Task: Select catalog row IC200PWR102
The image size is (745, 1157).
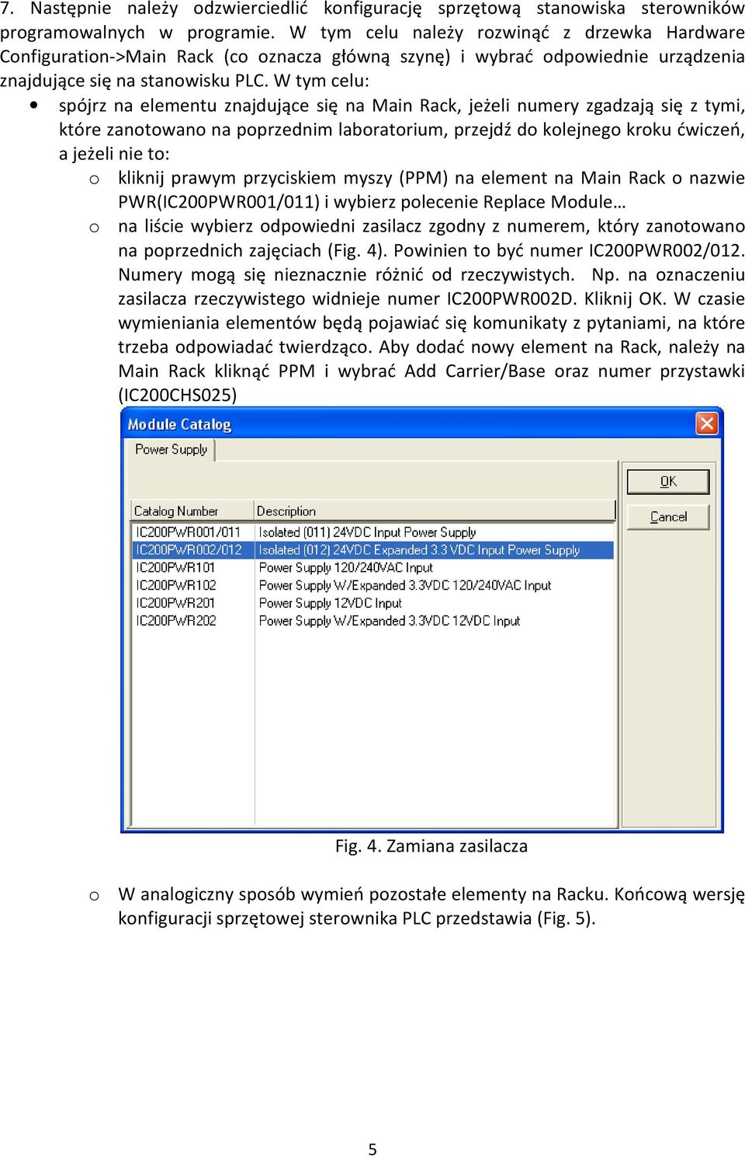Action: pyautogui.click(x=372, y=585)
